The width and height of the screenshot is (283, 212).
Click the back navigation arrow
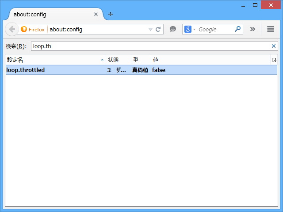tap(12, 29)
